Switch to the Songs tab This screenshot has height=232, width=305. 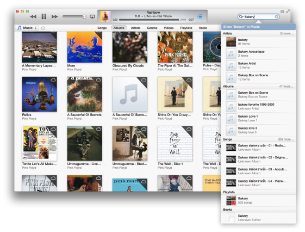(x=102, y=28)
